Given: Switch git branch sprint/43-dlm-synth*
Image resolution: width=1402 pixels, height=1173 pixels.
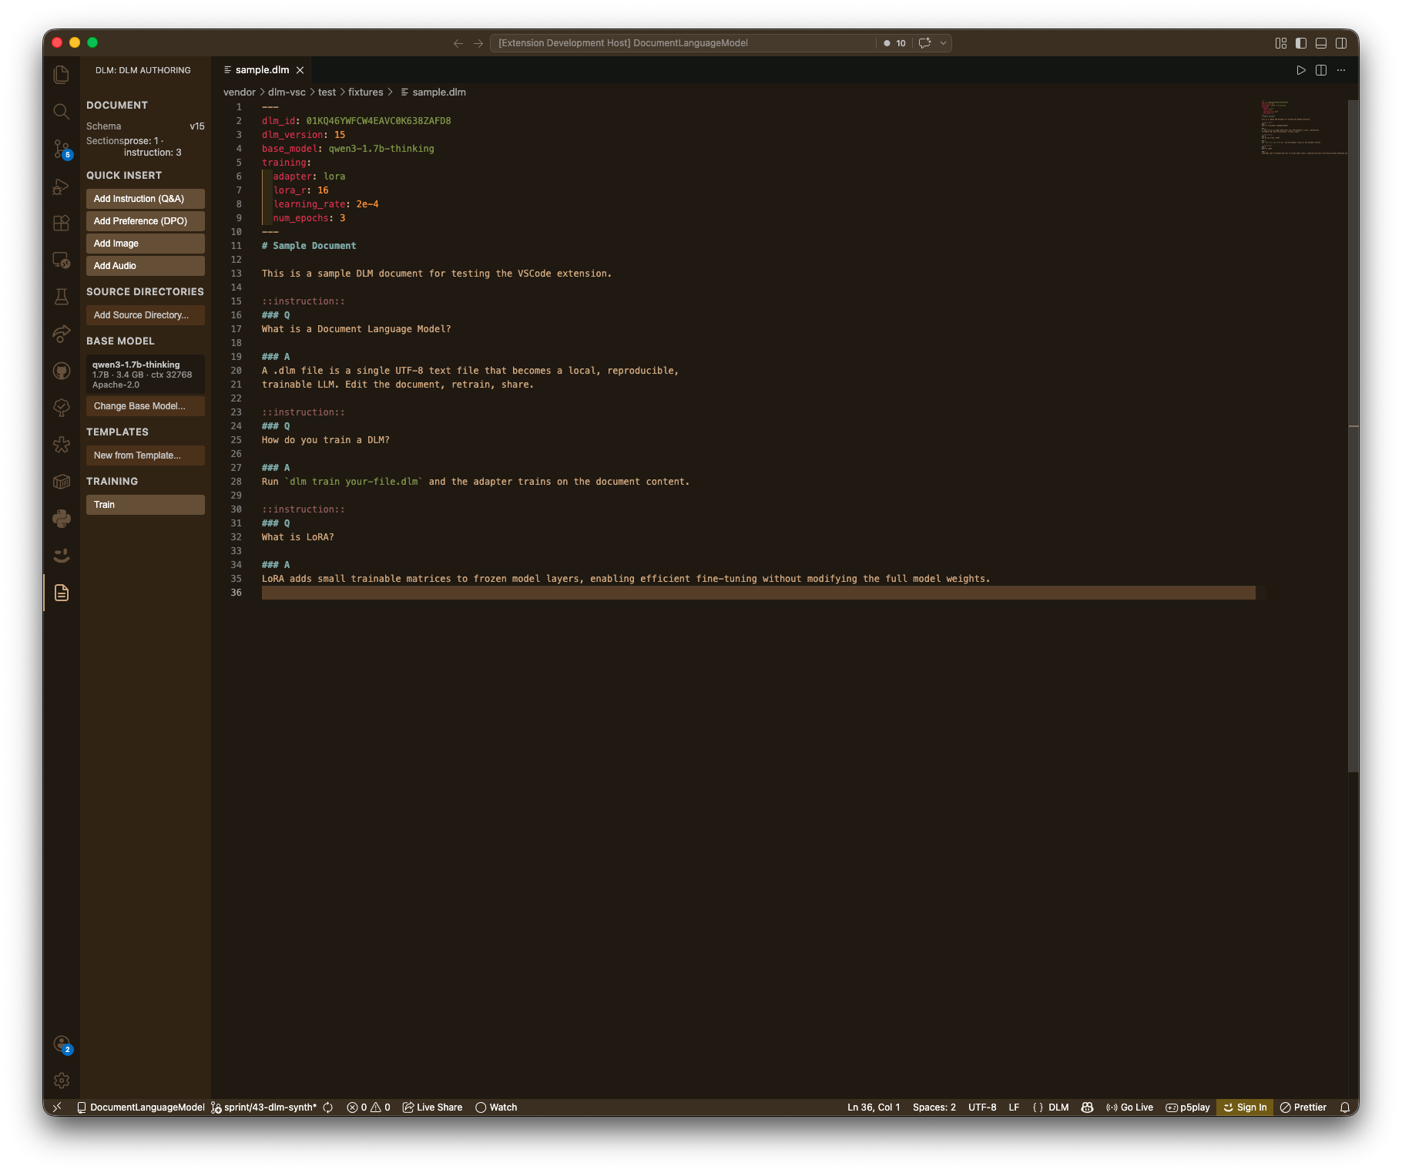Looking at the screenshot, I should [x=264, y=1107].
